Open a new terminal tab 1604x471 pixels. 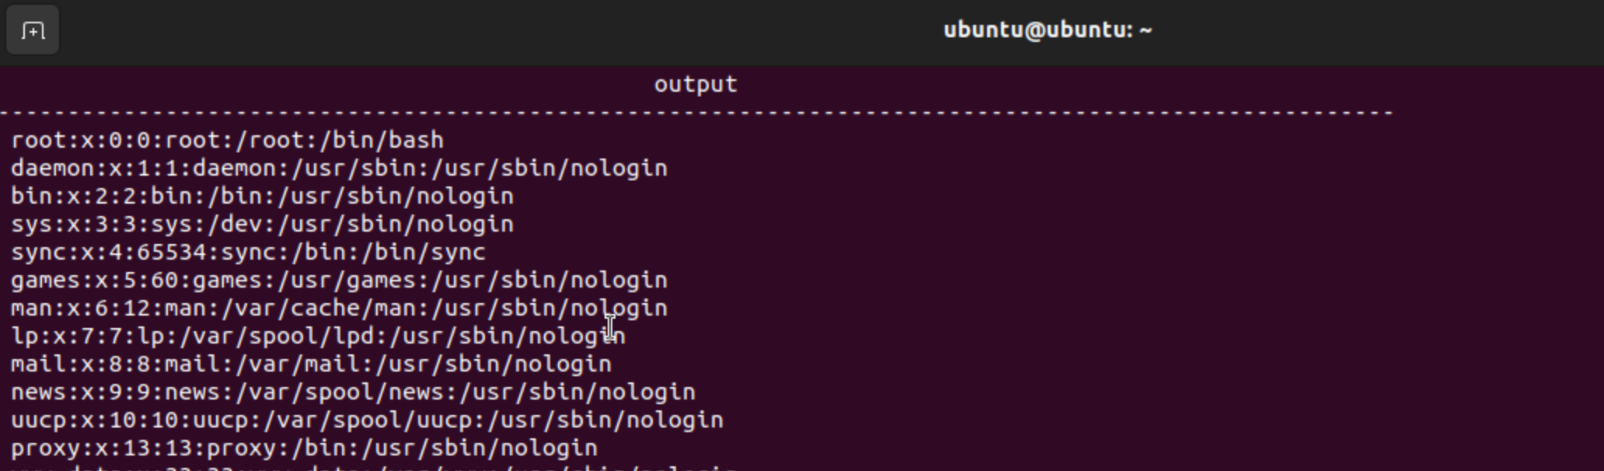click(33, 31)
